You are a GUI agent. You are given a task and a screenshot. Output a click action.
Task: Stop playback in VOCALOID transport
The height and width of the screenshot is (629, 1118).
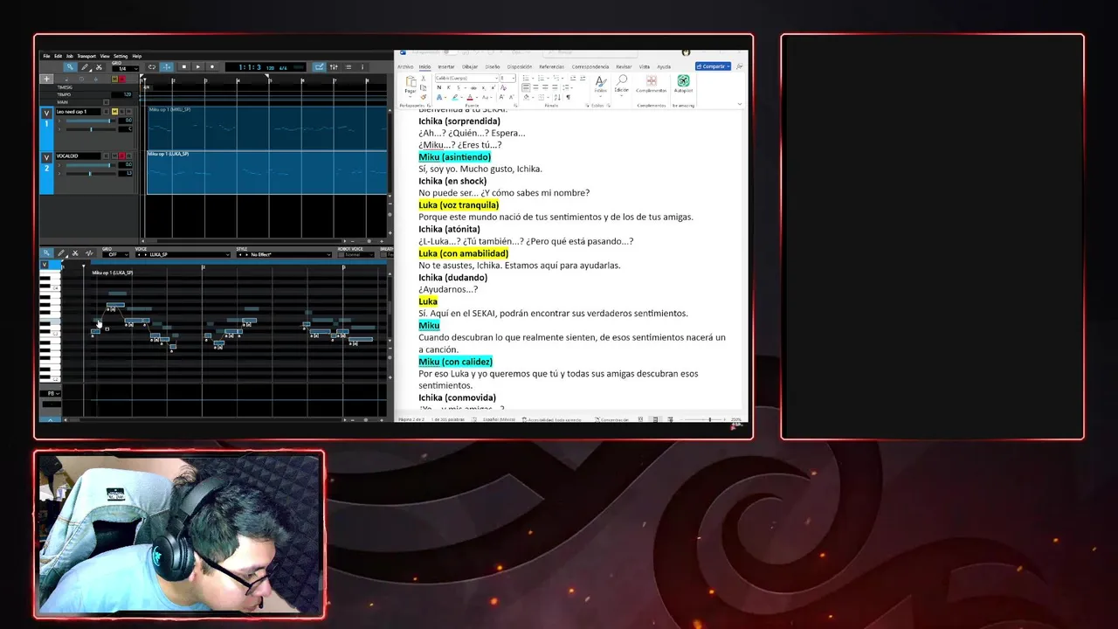(x=183, y=67)
